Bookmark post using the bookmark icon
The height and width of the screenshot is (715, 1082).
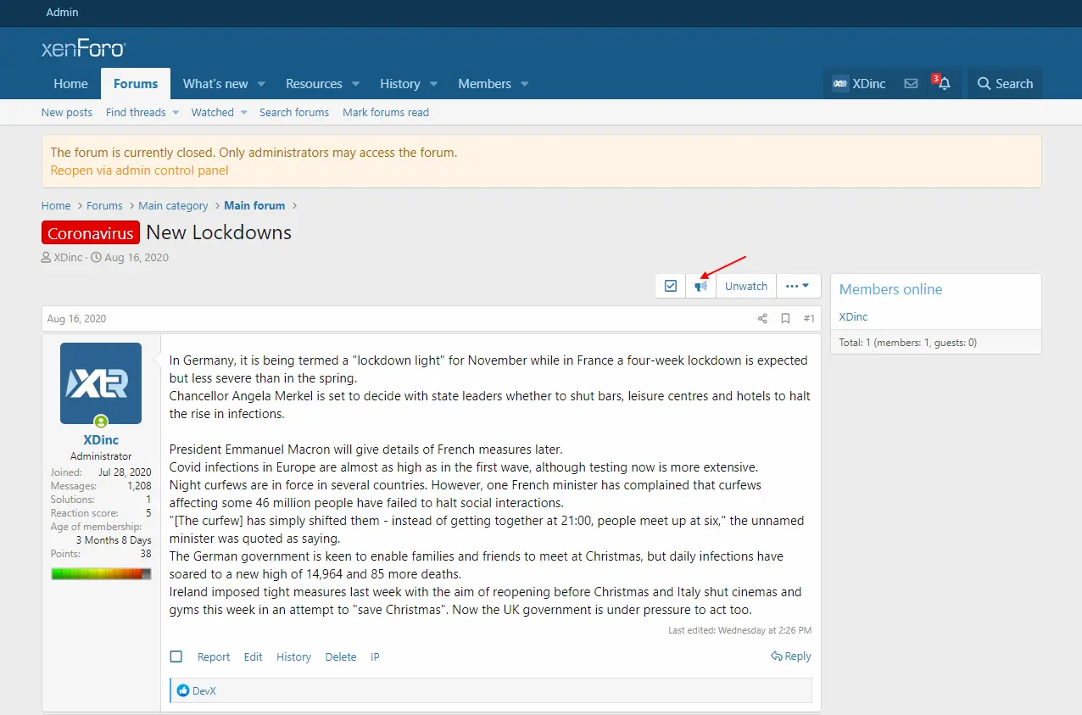point(785,319)
